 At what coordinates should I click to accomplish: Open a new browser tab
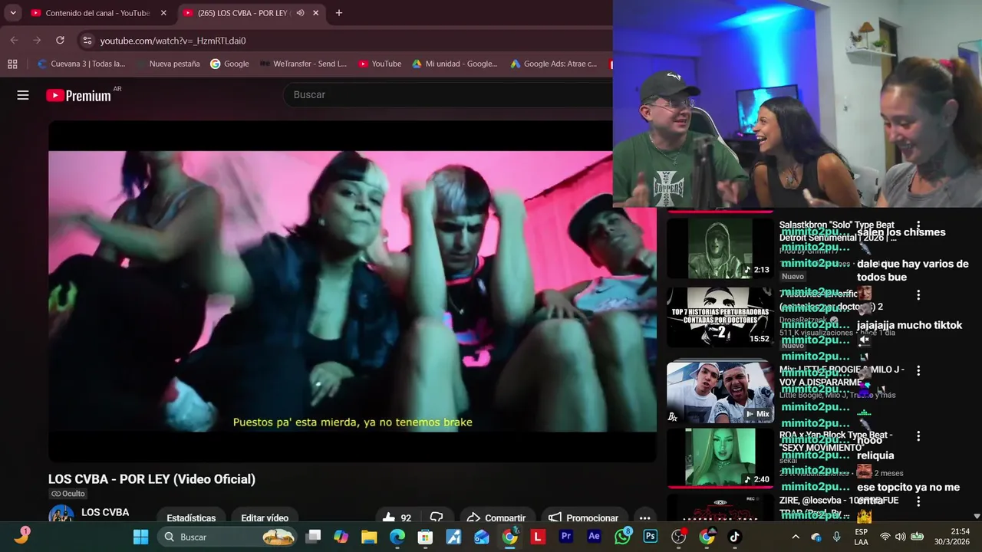point(339,13)
